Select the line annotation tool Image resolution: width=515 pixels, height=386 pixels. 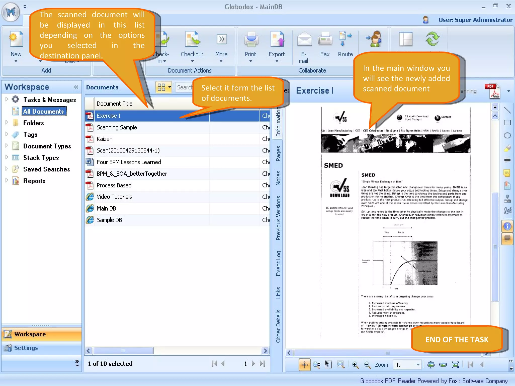pyautogui.click(x=507, y=110)
